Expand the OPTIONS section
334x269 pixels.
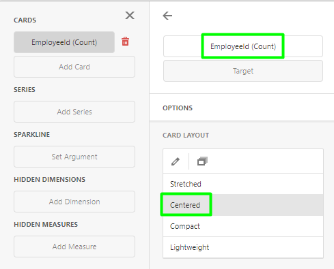(x=242, y=108)
